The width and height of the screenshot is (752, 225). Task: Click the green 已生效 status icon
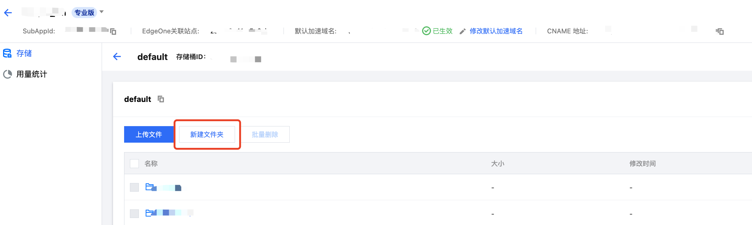point(426,31)
